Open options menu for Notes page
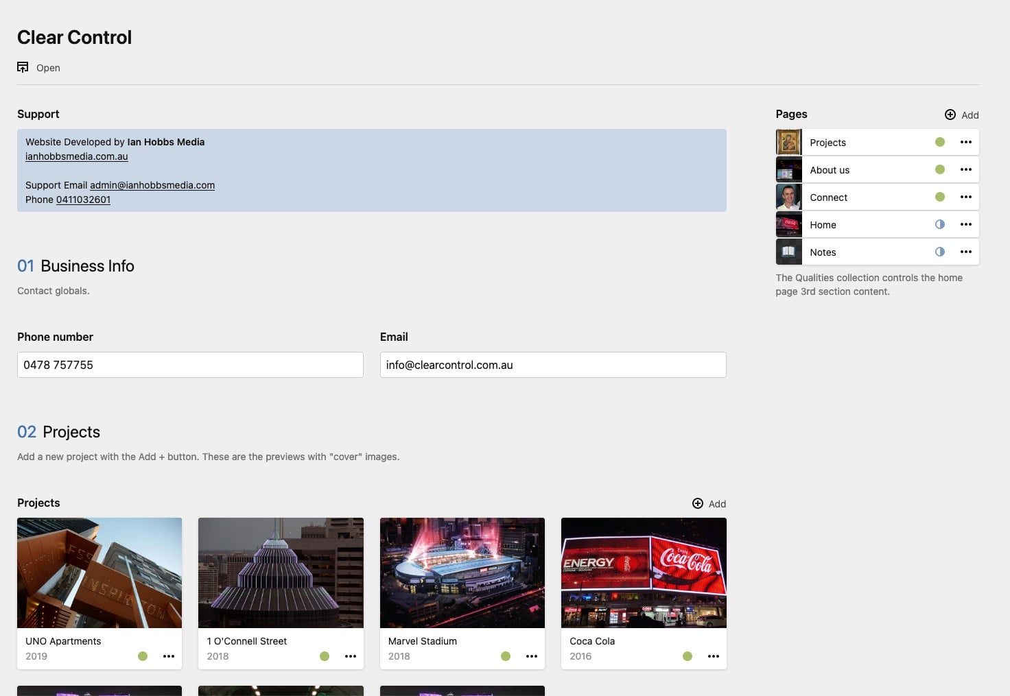Screen dimensions: 1010x696 click(966, 252)
